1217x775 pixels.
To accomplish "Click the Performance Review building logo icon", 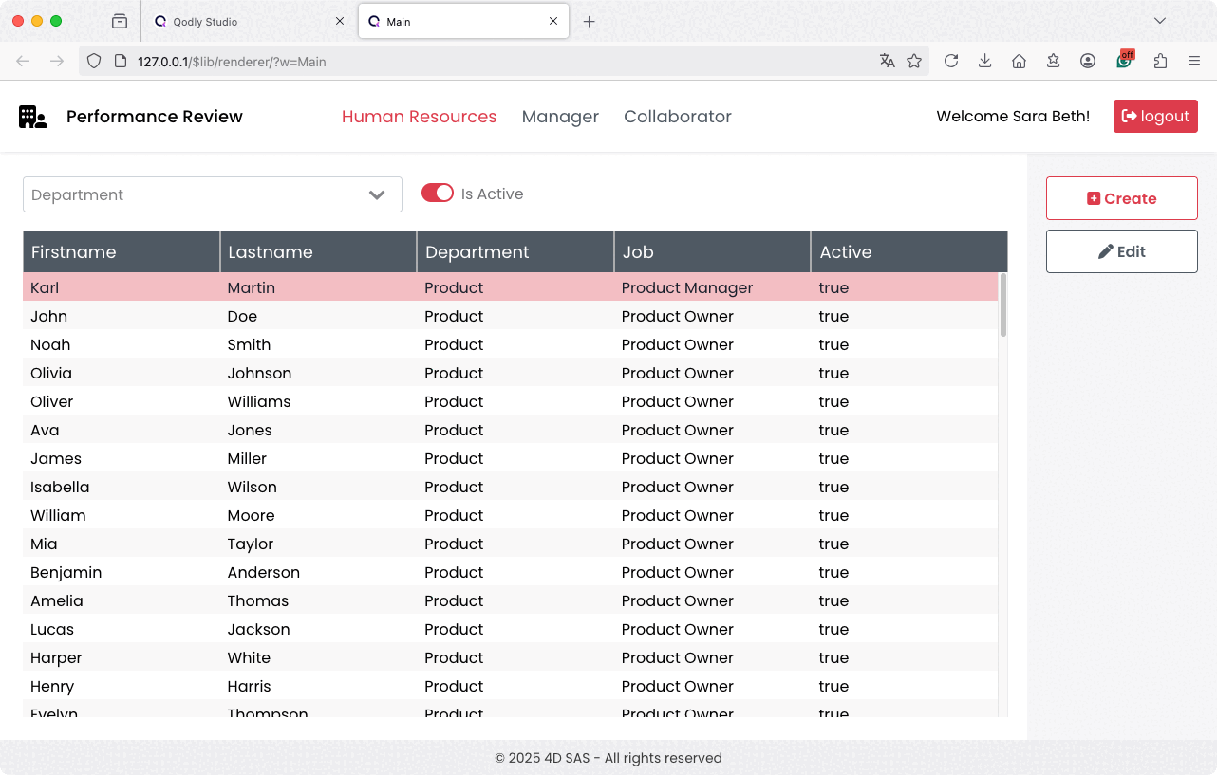I will point(32,117).
